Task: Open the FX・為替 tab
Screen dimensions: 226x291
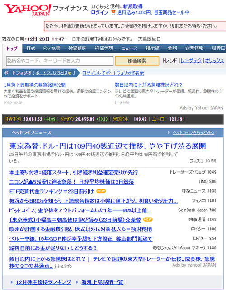Action: point(52,48)
